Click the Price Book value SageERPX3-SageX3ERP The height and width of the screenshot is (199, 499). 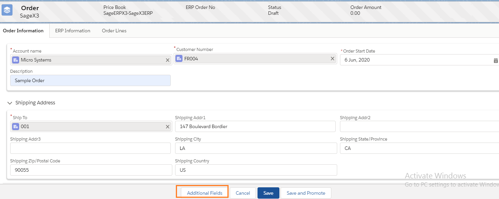click(x=128, y=13)
